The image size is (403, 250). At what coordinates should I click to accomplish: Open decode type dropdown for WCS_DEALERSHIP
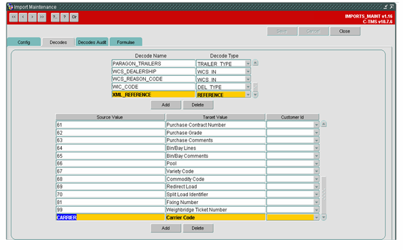(x=248, y=71)
